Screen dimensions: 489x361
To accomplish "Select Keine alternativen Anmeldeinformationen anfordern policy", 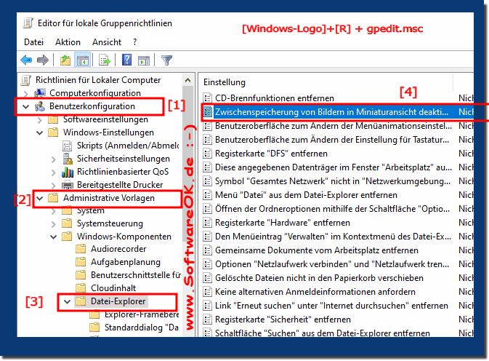I will pos(315,292).
